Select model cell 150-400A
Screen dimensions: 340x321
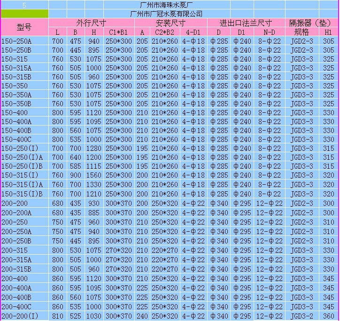pyautogui.click(x=24, y=121)
